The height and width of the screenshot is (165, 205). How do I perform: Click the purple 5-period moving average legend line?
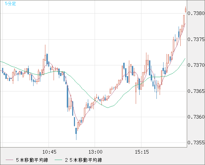pyautogui.click(x=9, y=160)
